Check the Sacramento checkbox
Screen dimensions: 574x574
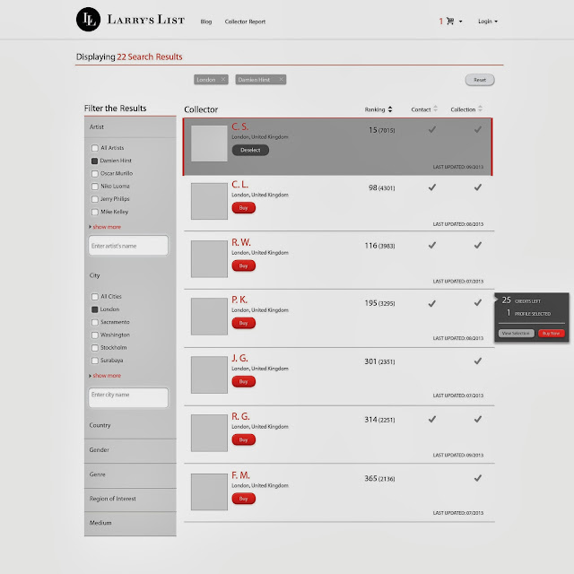[95, 322]
